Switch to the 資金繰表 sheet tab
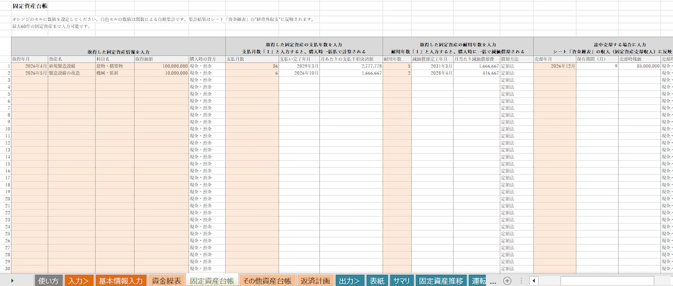Image resolution: width=673 pixels, height=286 pixels. pos(166,280)
